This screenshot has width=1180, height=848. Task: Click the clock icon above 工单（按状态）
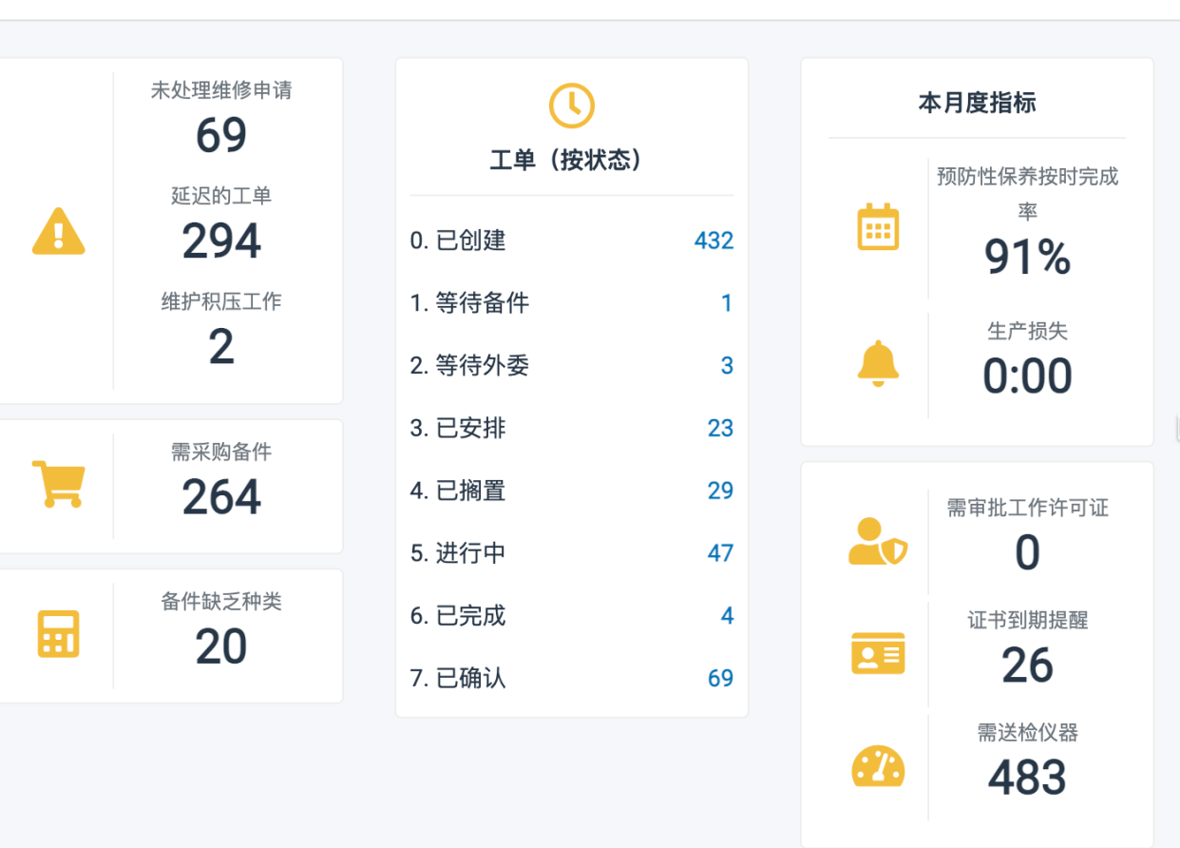pyautogui.click(x=570, y=105)
